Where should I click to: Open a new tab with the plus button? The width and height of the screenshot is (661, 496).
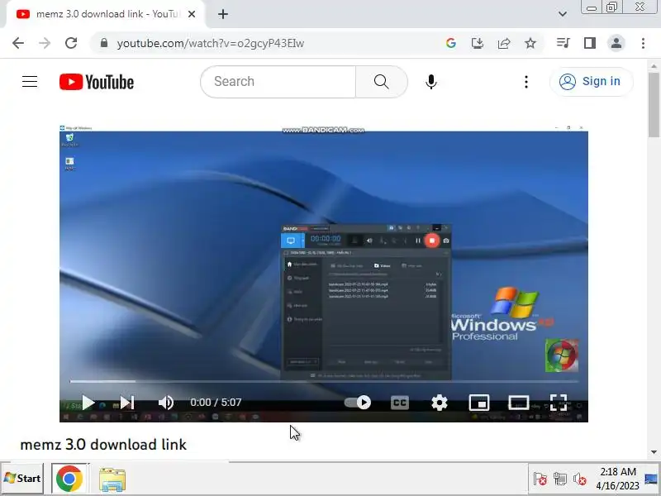[223, 14]
